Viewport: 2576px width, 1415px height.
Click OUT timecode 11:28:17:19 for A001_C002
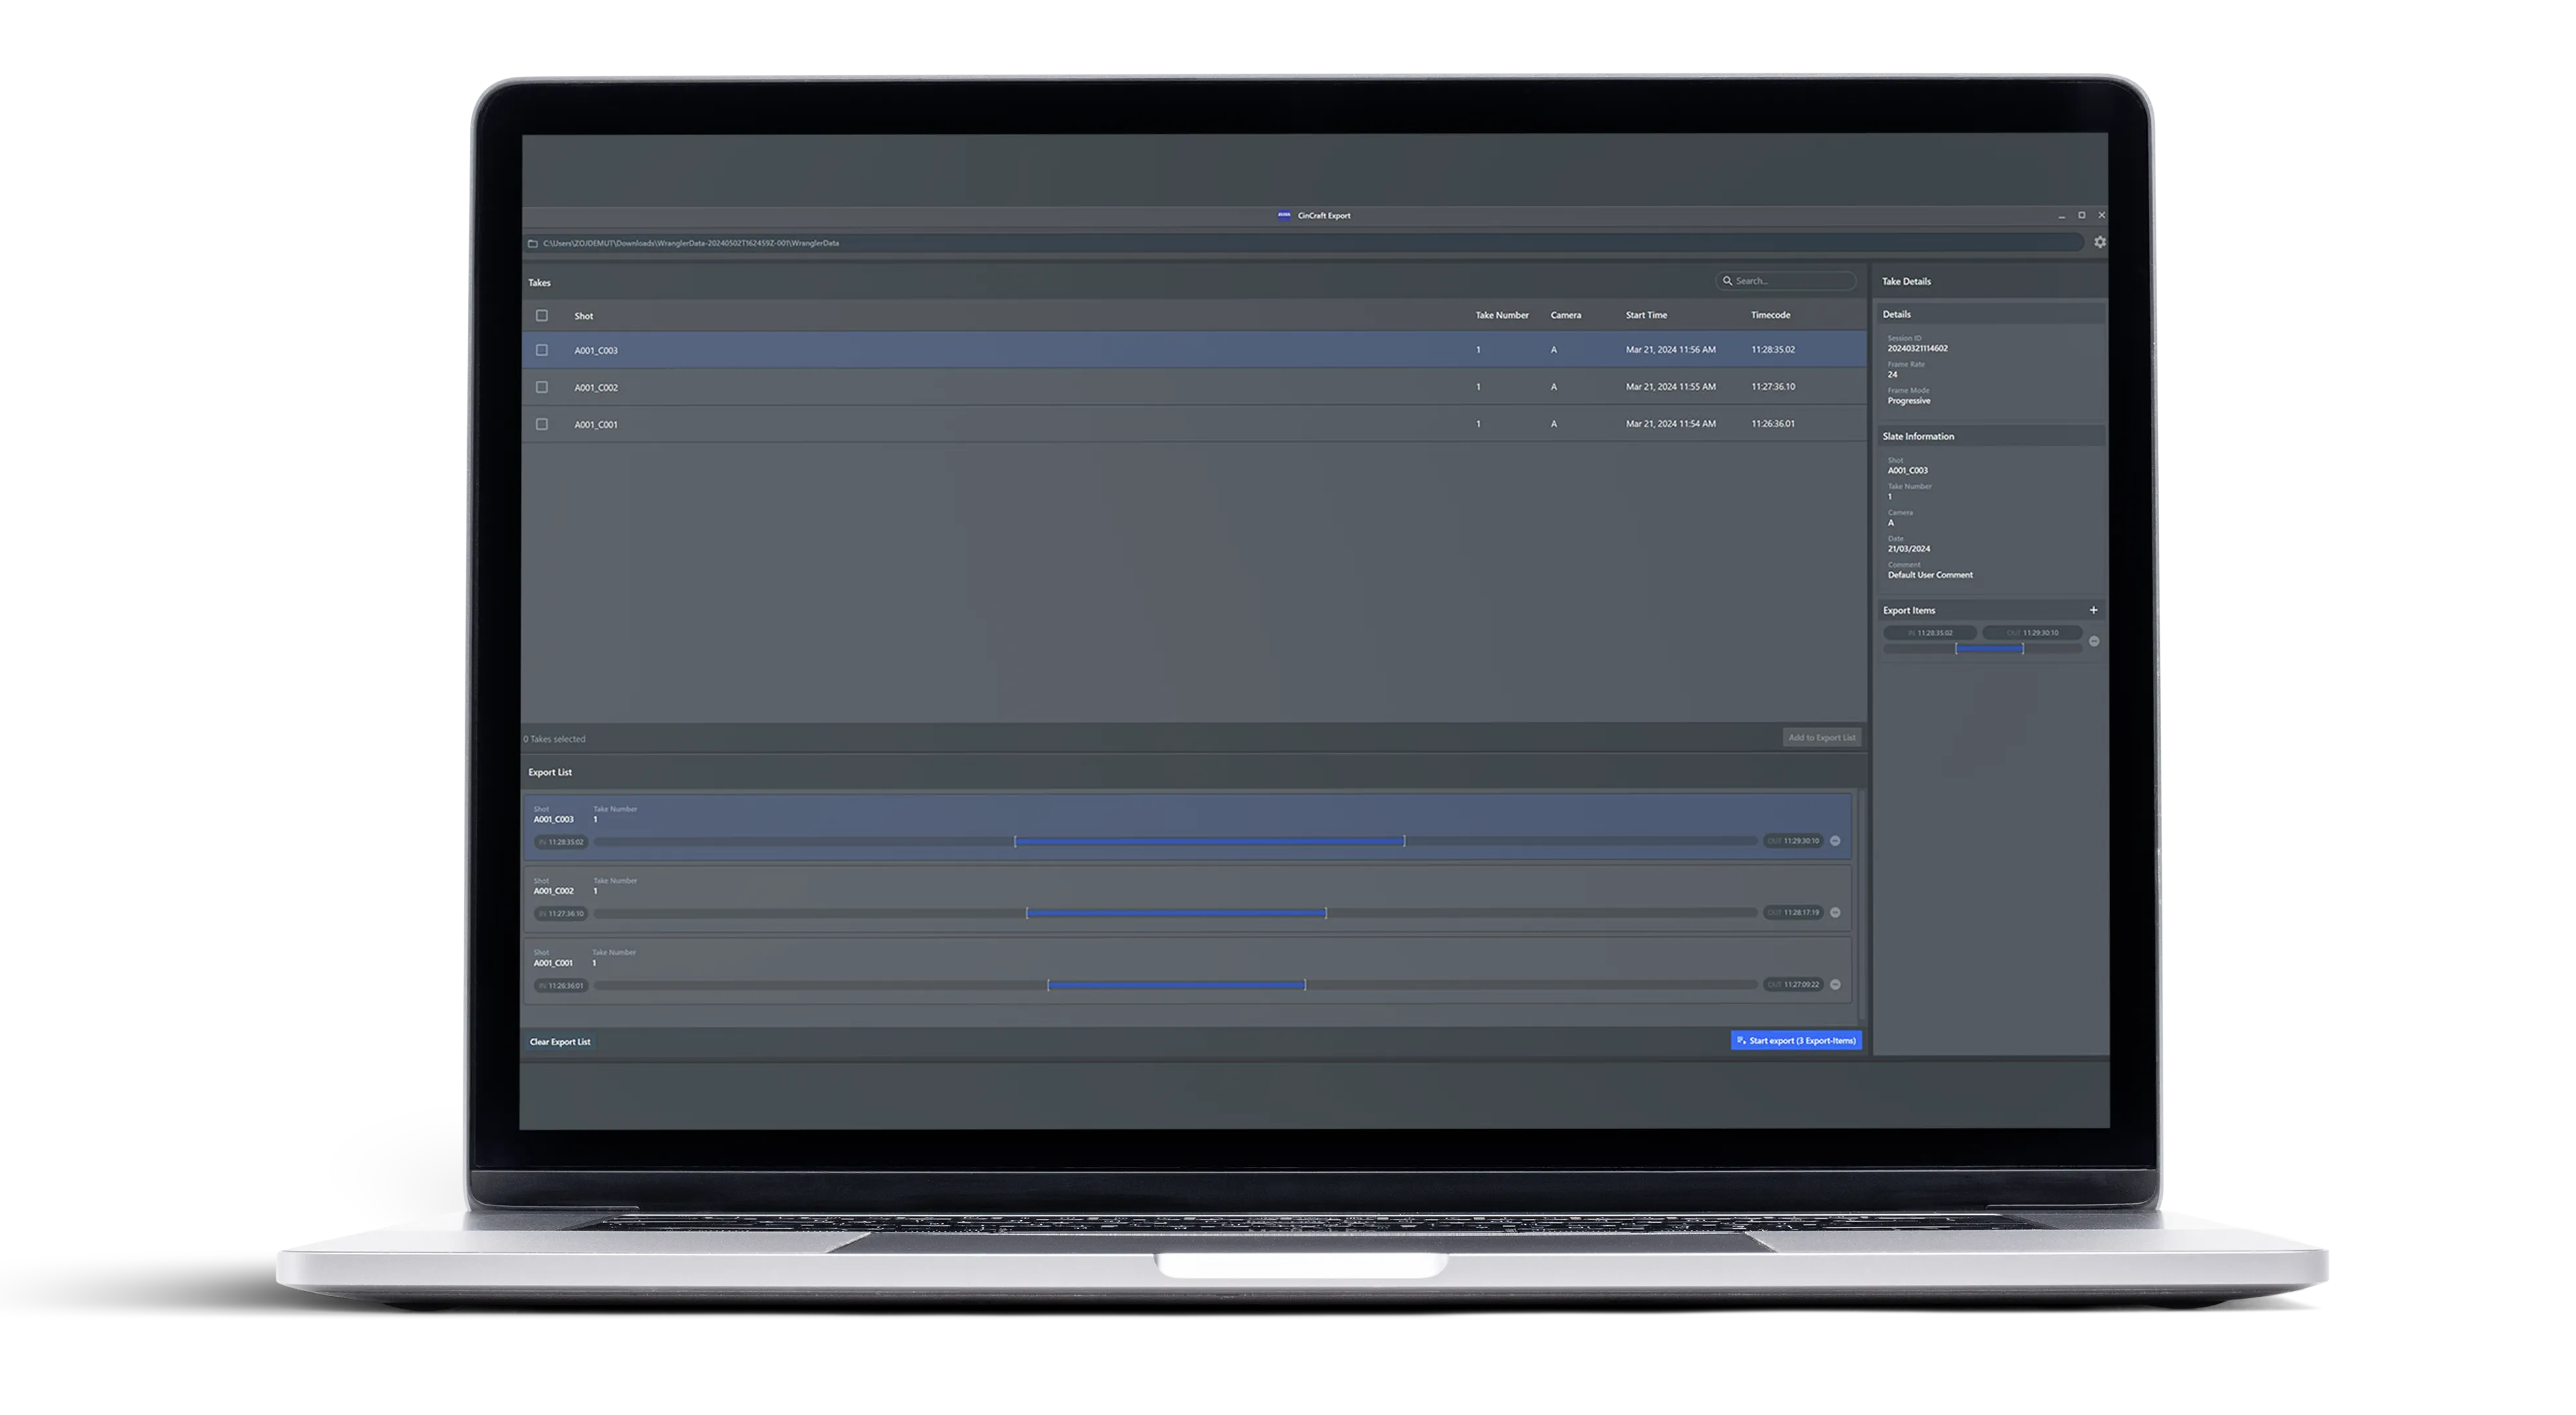click(x=1793, y=913)
